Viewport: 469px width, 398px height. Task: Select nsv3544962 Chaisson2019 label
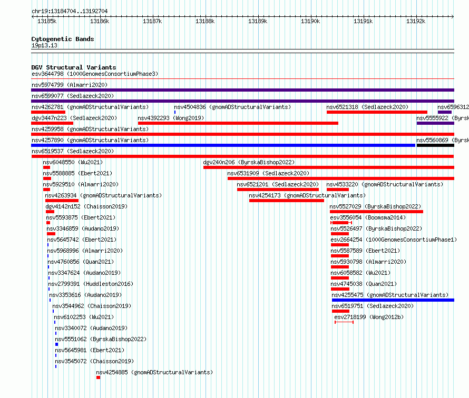(x=92, y=306)
